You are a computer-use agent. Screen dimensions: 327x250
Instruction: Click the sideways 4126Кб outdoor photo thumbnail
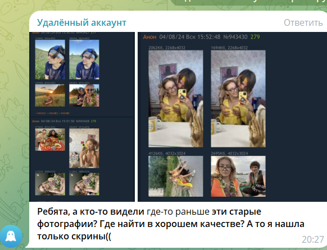coord(176,176)
